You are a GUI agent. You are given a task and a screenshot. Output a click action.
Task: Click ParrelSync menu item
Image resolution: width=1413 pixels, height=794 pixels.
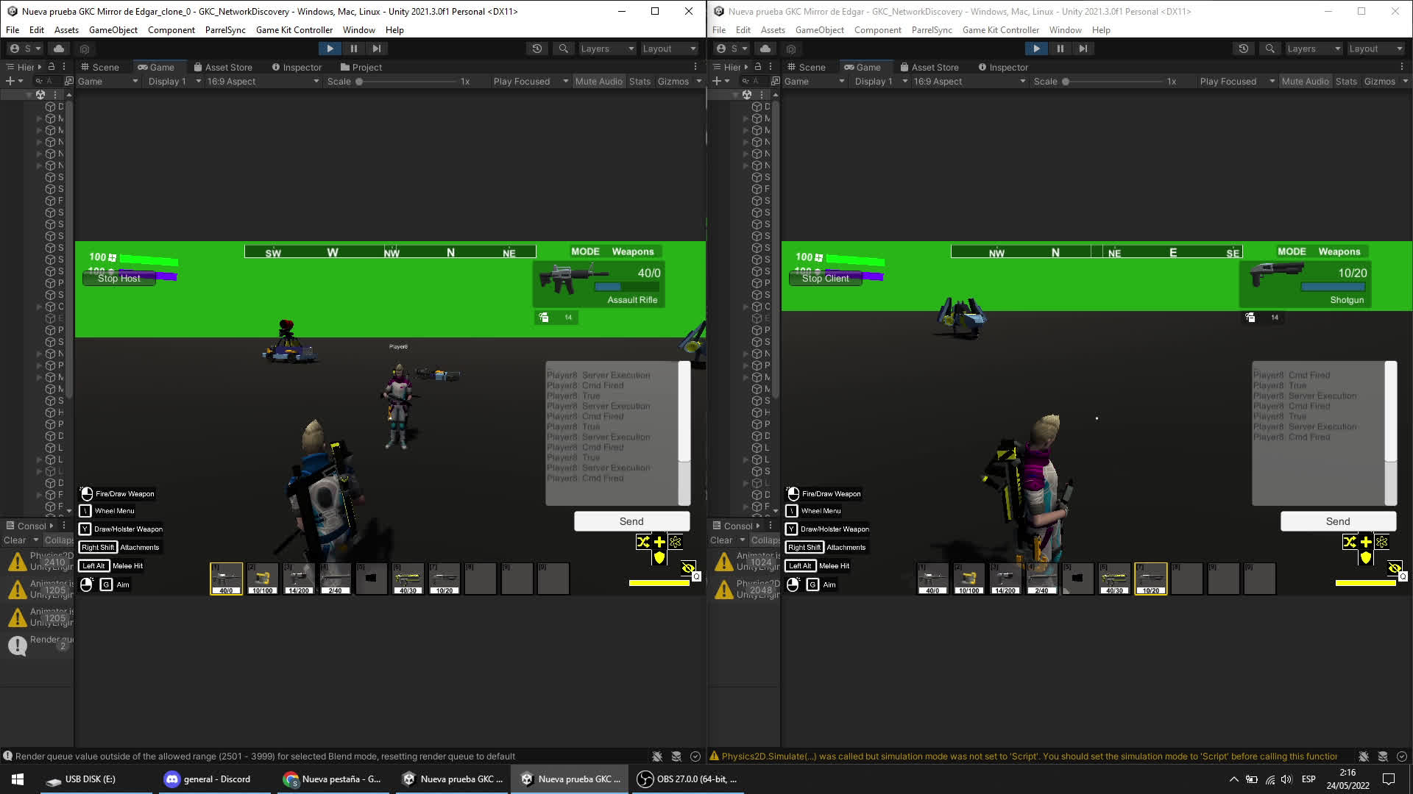coord(224,30)
